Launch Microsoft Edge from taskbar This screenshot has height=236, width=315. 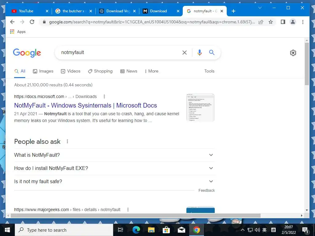tap(136, 230)
